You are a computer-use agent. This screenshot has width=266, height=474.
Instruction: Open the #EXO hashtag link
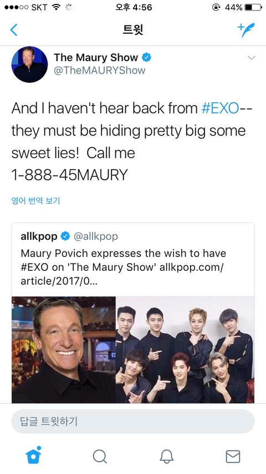tap(220, 109)
